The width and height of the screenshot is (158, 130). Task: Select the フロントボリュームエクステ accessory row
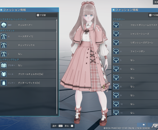tap(135, 25)
